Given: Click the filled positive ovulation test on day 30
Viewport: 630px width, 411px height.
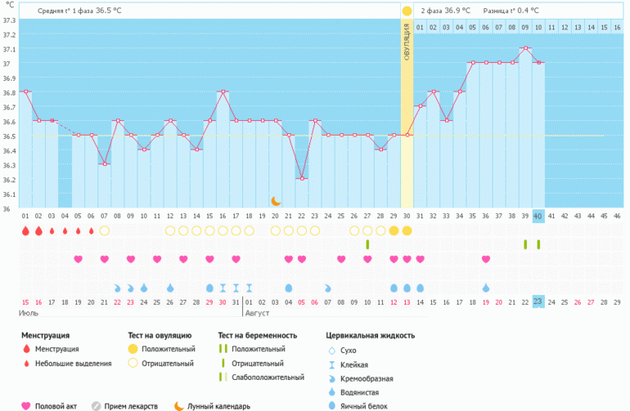Looking at the screenshot, I should coord(407,231).
